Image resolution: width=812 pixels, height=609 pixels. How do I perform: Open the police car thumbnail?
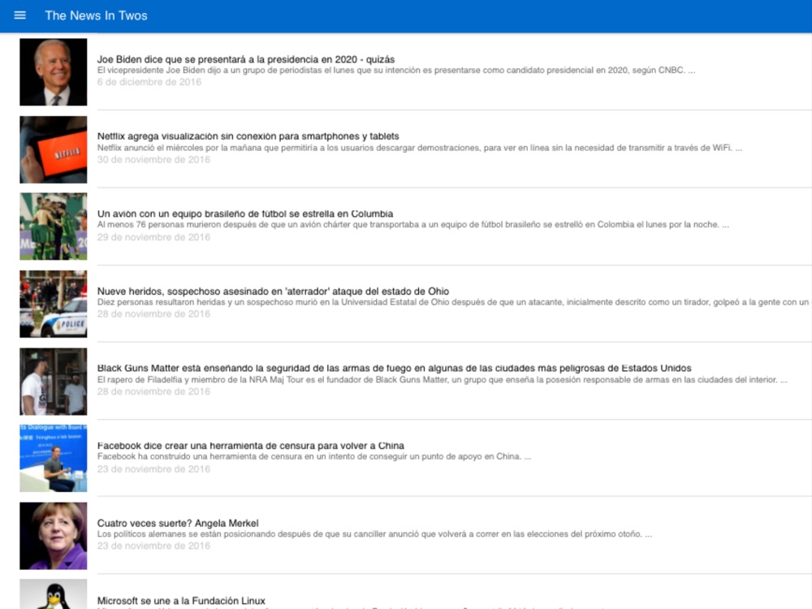coord(54,304)
